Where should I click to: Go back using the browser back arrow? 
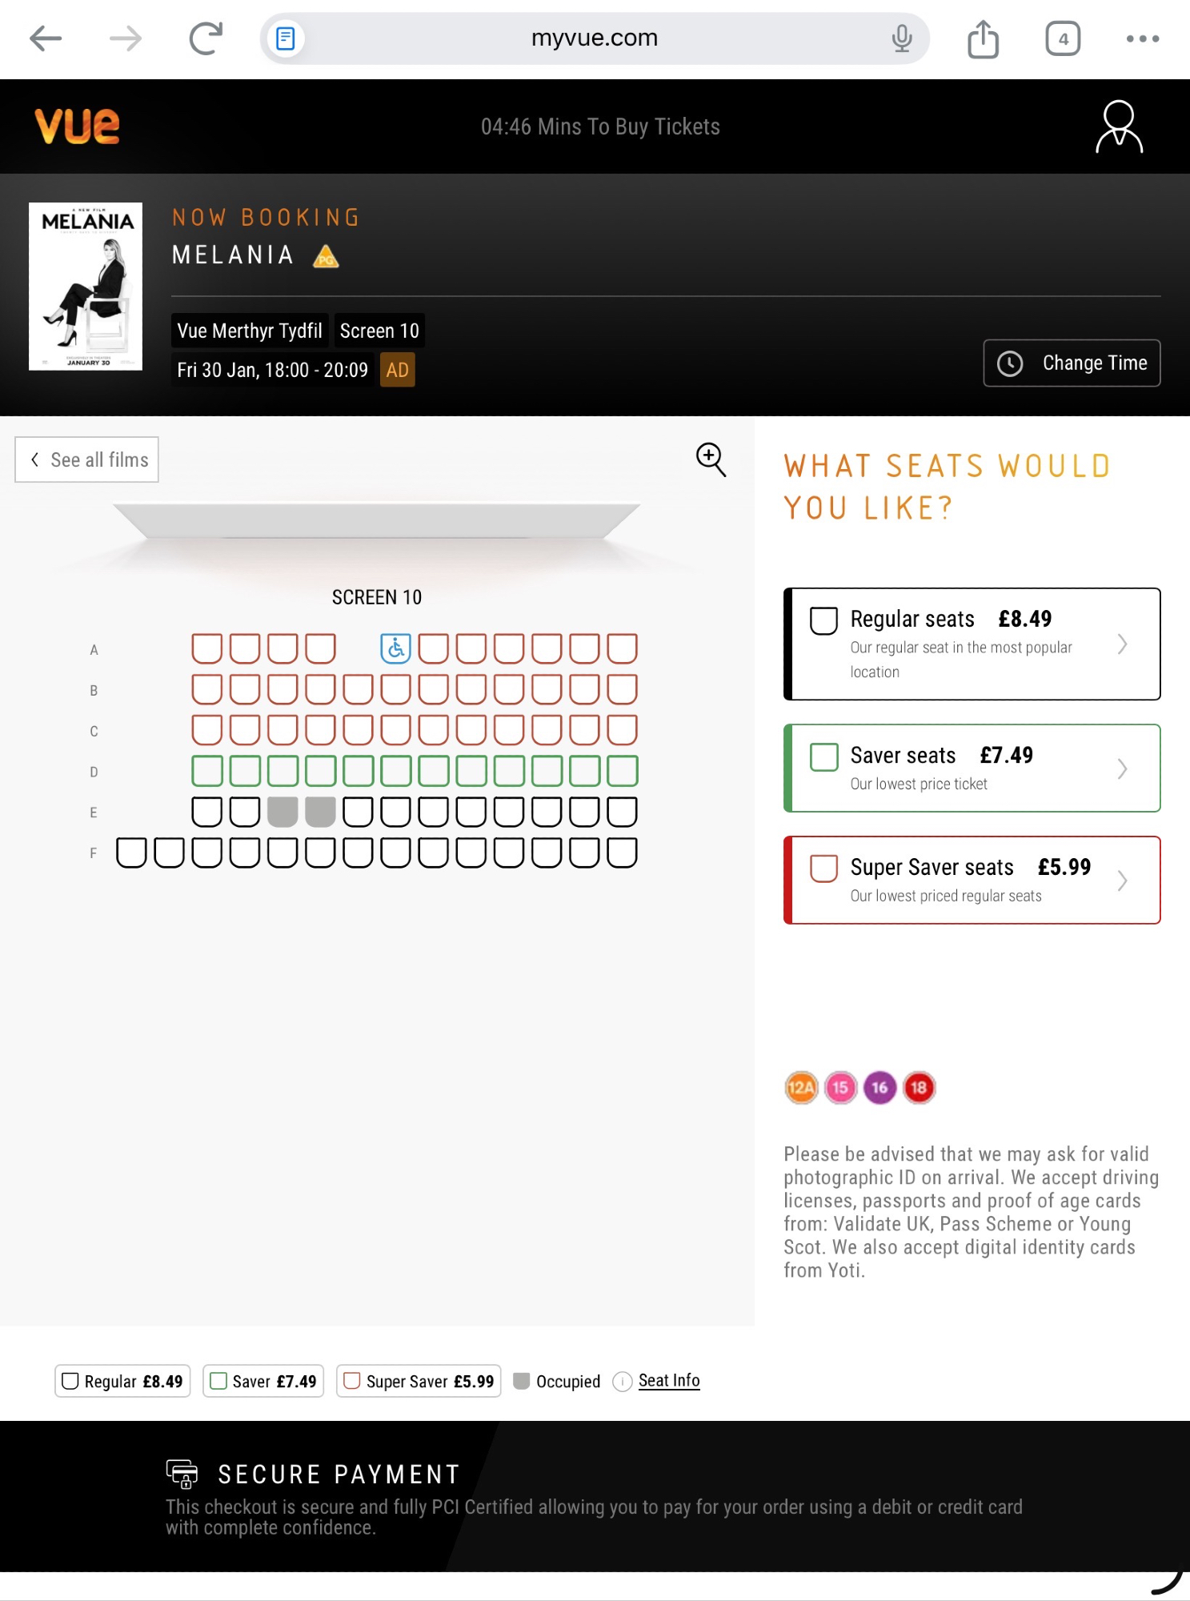(x=46, y=38)
